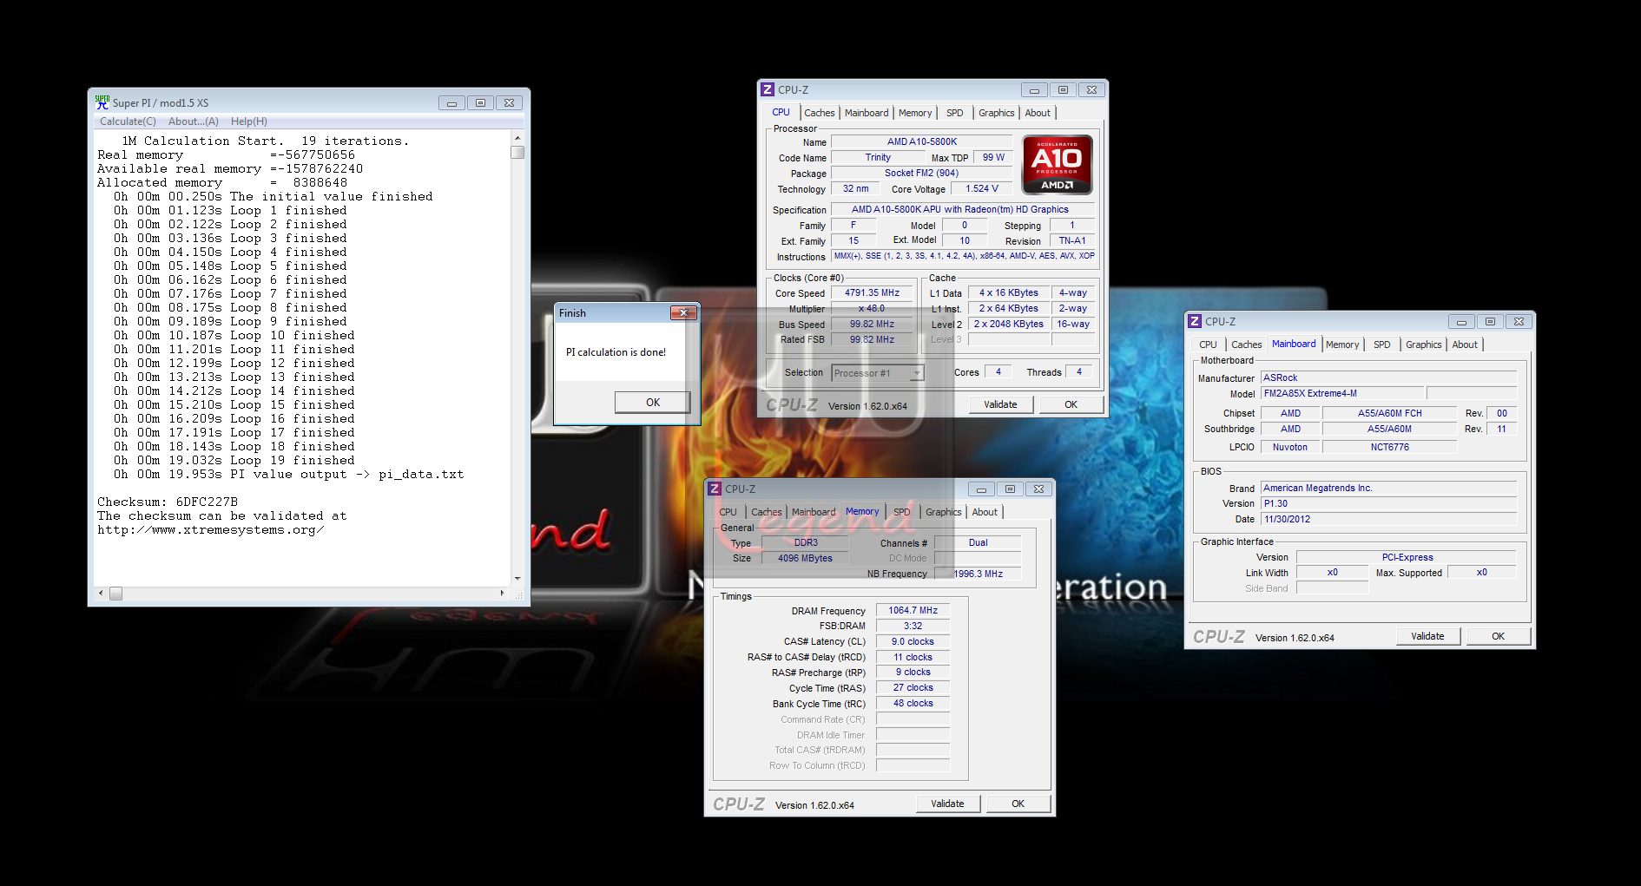Click the CPU-Z icon in the Memory window title bar
This screenshot has height=886, width=1641.
715,489
